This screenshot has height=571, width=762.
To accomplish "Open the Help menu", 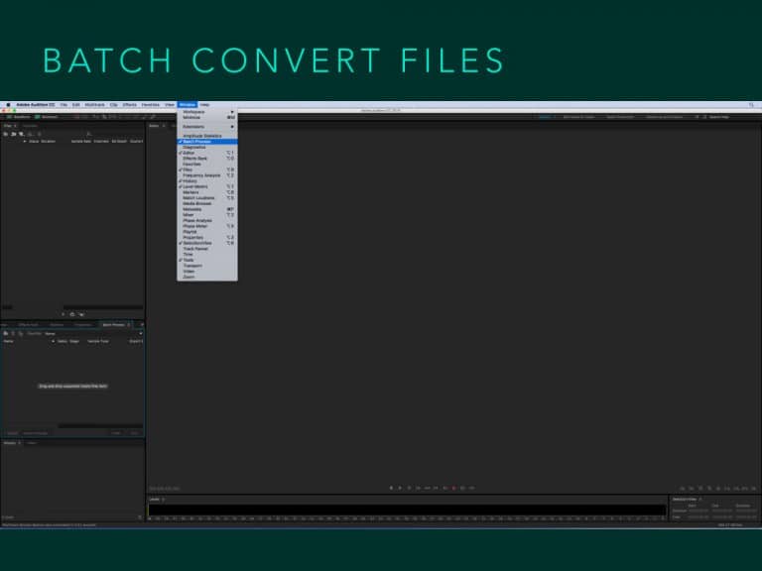I will click(x=204, y=104).
